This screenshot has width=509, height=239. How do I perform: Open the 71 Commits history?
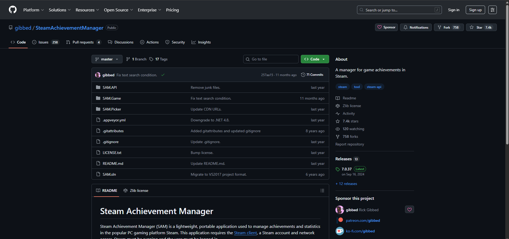click(x=312, y=75)
